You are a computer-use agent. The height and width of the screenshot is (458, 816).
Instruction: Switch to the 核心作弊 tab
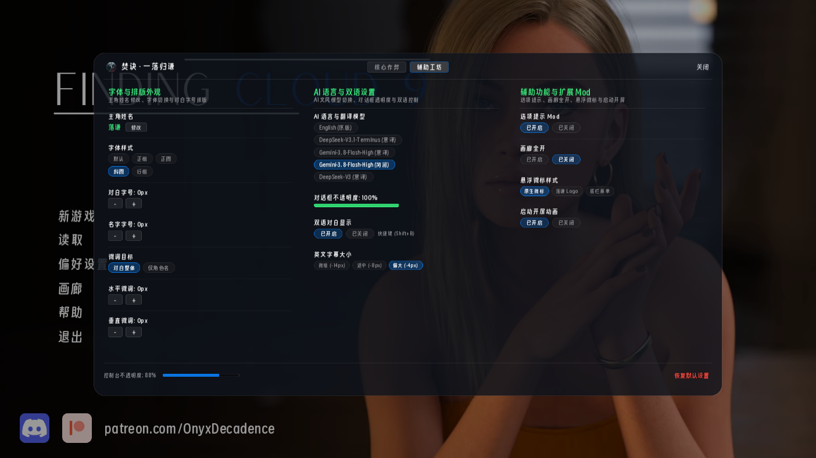pos(386,67)
